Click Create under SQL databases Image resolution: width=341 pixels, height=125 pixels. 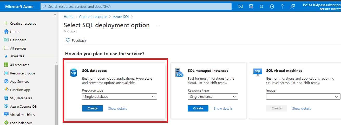point(93,108)
